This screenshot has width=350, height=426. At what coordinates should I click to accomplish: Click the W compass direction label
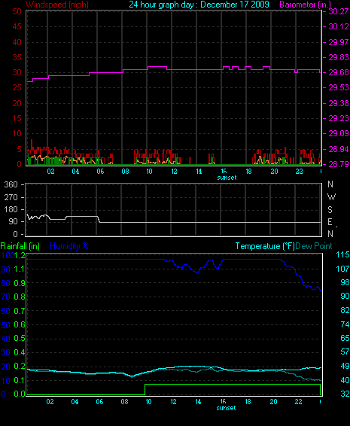[x=331, y=197]
